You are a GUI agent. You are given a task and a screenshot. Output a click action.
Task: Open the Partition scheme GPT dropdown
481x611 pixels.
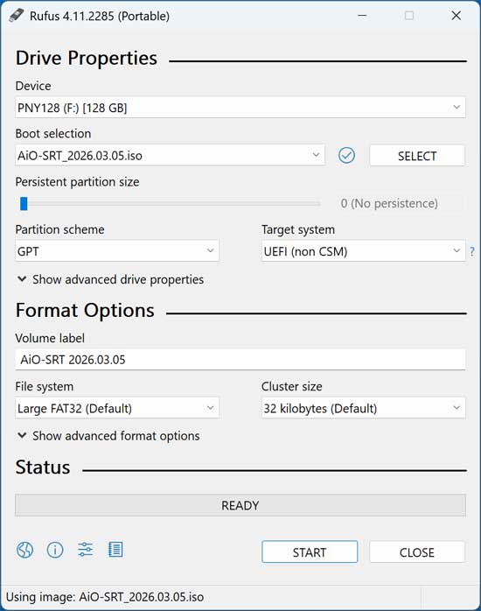tap(117, 251)
